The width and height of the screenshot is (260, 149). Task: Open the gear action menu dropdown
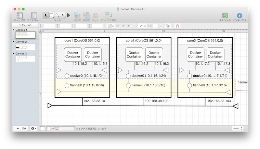pyautogui.click(x=33, y=129)
